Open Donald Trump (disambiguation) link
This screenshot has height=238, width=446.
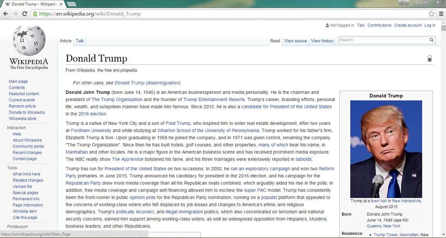point(147,83)
